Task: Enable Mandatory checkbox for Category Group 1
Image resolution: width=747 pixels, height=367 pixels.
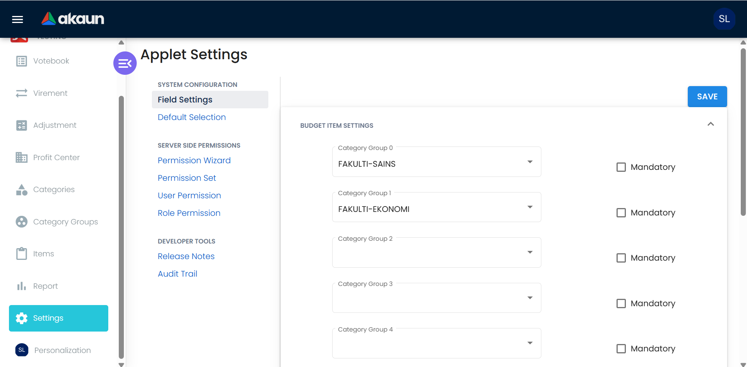Action: pos(621,213)
